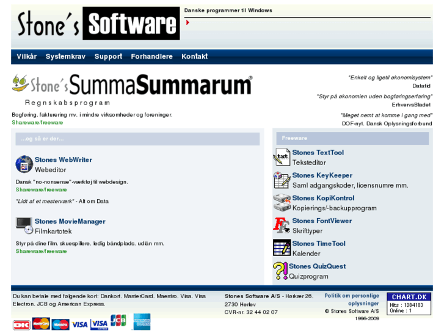Click the 'Styr på økonomien uden bogføringserfaring' quote

[x=374, y=97]
